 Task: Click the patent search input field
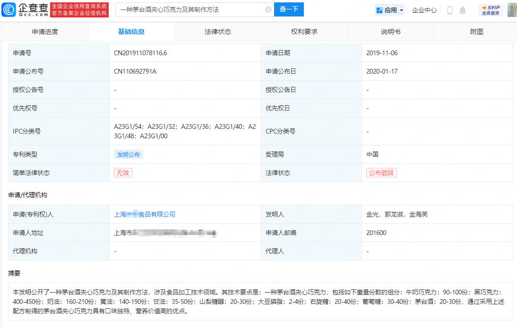tap(189, 9)
